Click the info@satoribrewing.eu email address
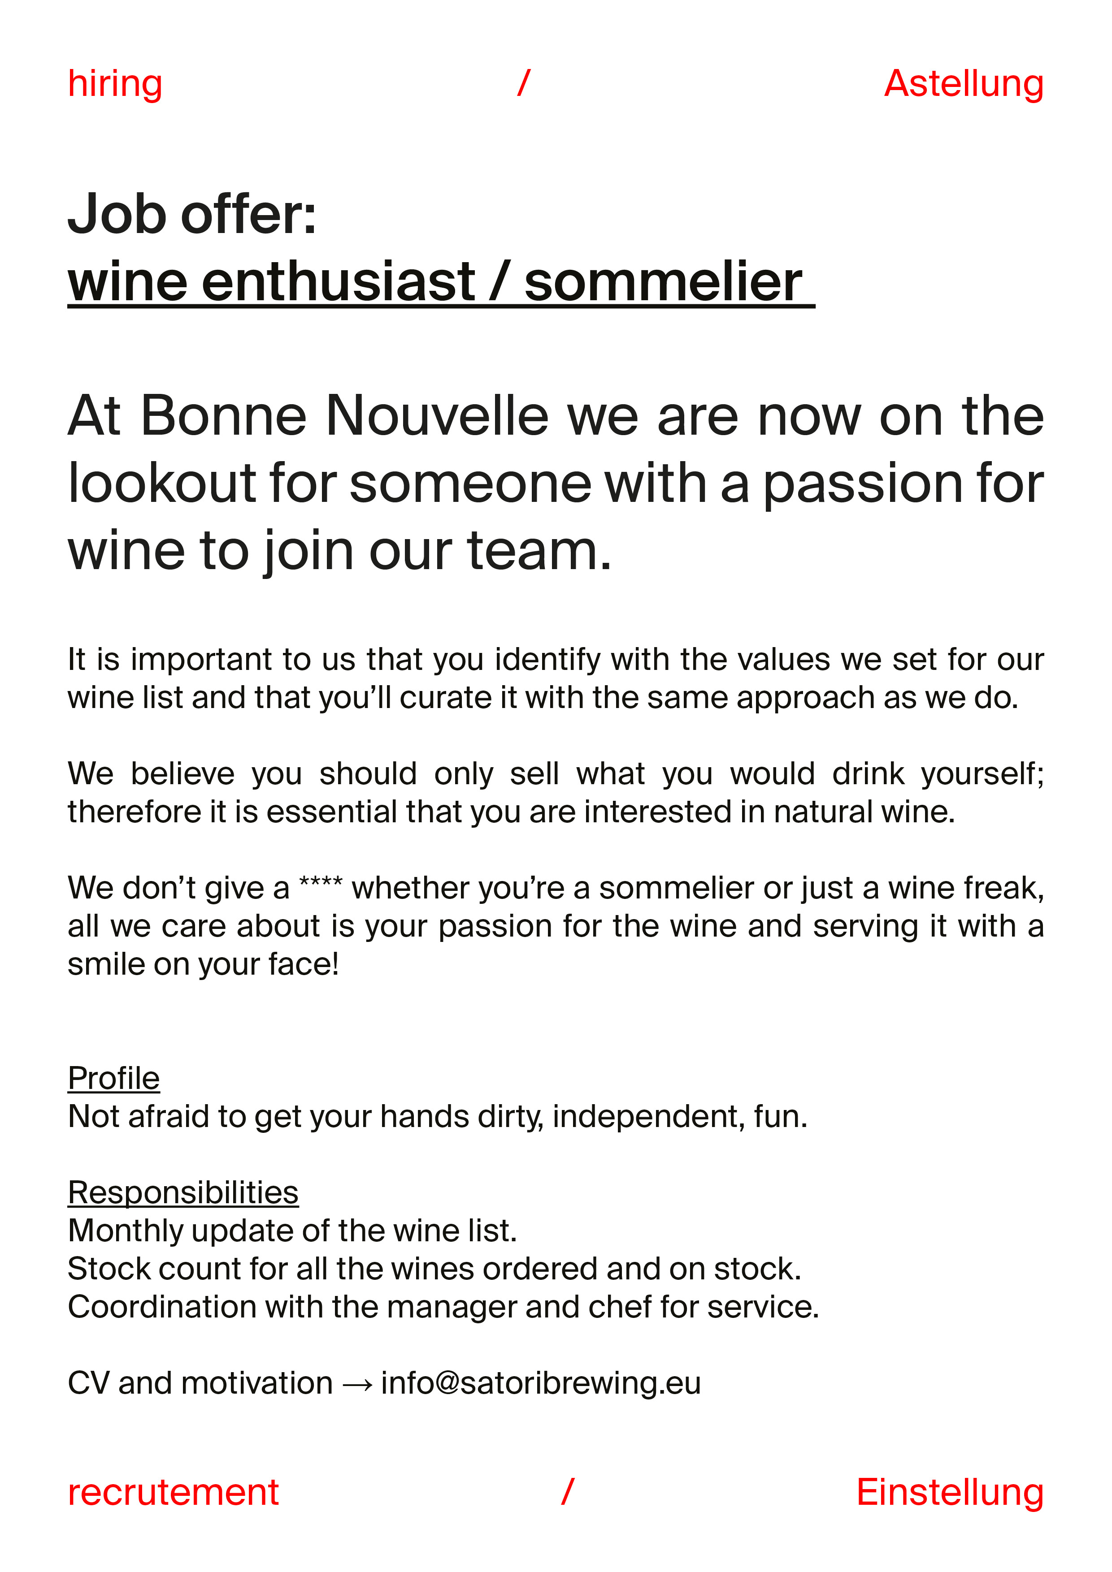Image resolution: width=1112 pixels, height=1572 pixels. coord(541,1383)
